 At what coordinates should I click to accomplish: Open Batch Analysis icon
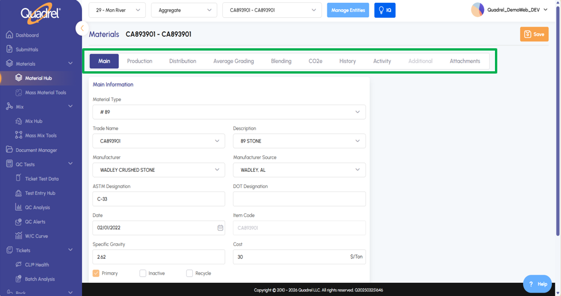pyautogui.click(x=18, y=279)
